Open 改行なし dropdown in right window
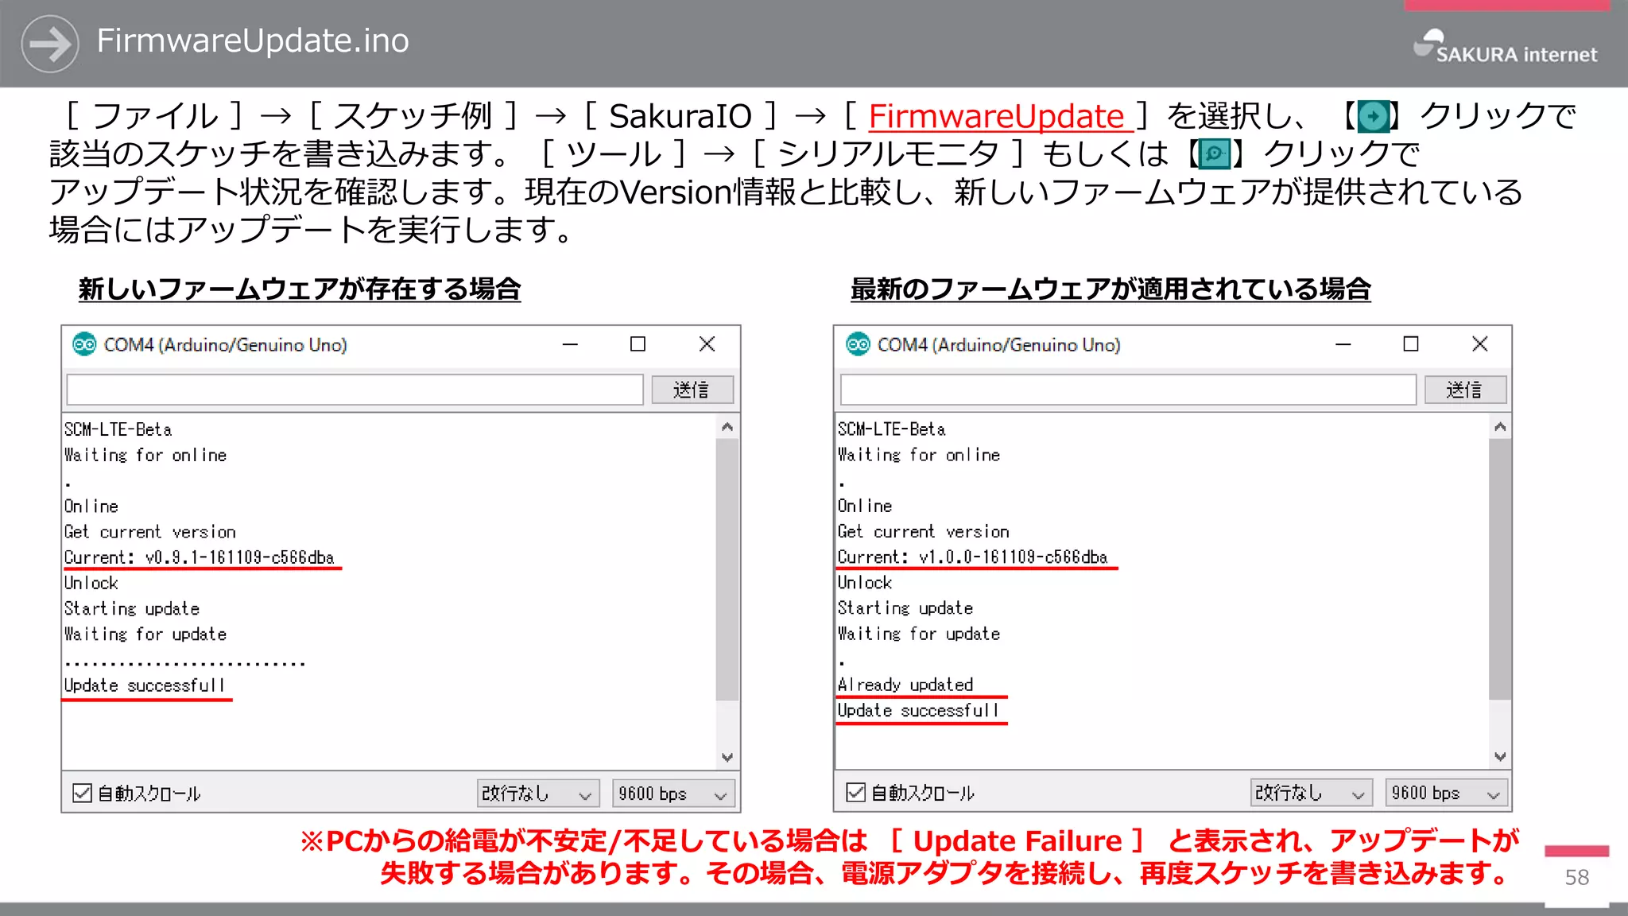Viewport: 1628px width, 916px height. click(1310, 793)
